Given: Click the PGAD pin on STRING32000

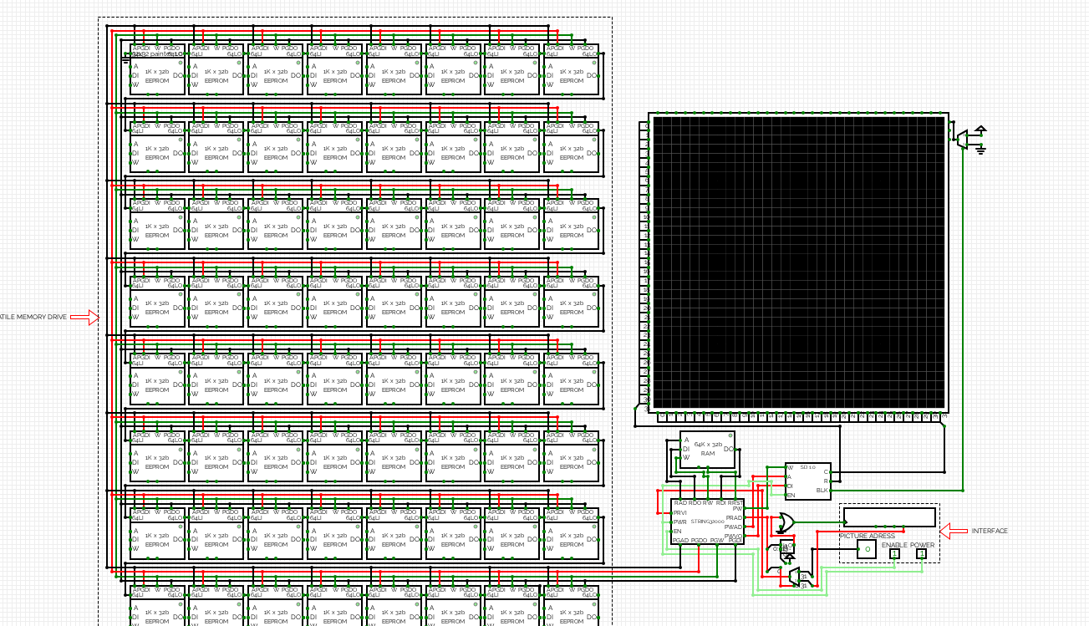Looking at the screenshot, I should (x=680, y=545).
